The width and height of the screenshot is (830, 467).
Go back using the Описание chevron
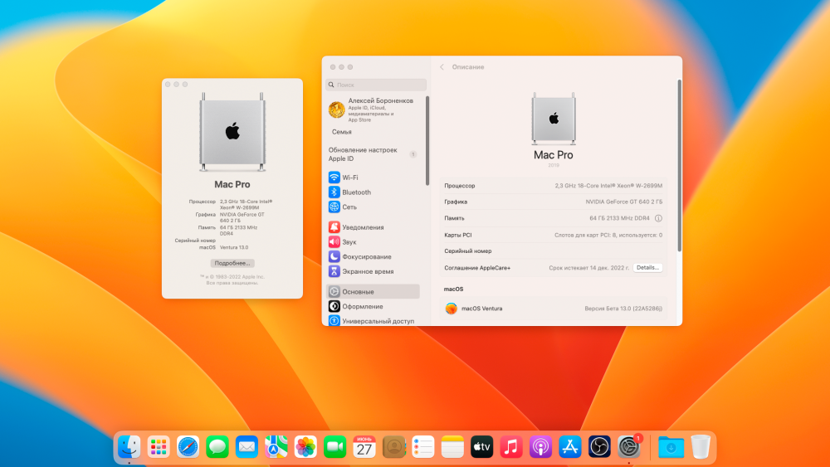[442, 67]
